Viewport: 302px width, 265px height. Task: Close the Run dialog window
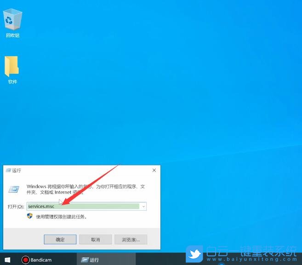[154, 170]
